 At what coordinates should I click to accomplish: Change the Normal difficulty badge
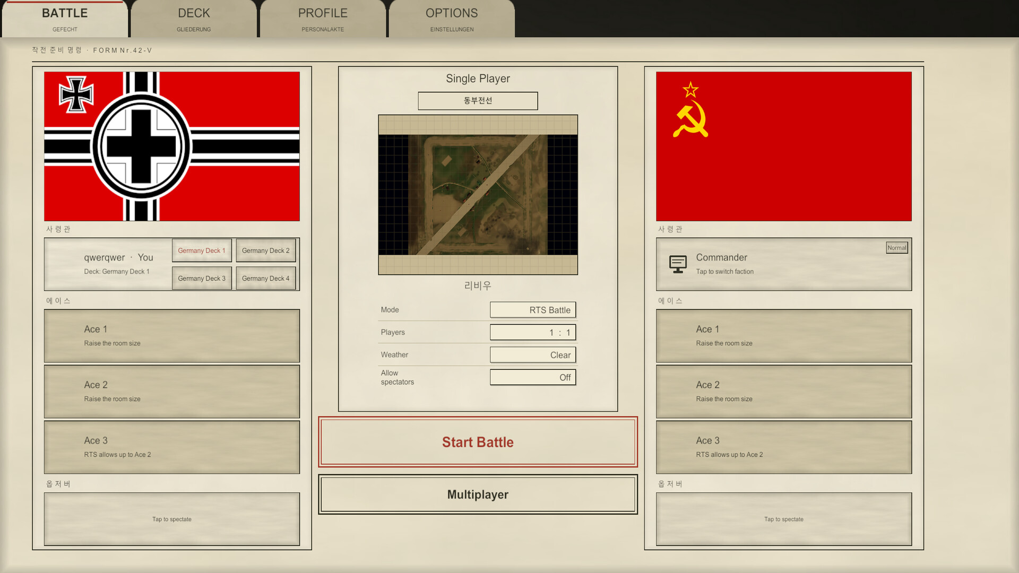click(897, 248)
